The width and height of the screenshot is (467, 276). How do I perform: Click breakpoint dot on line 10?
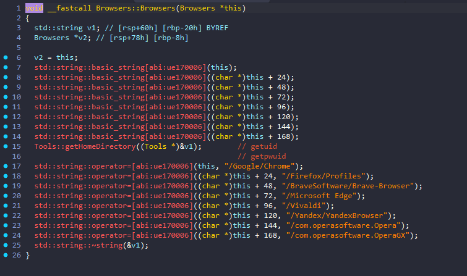[6, 97]
